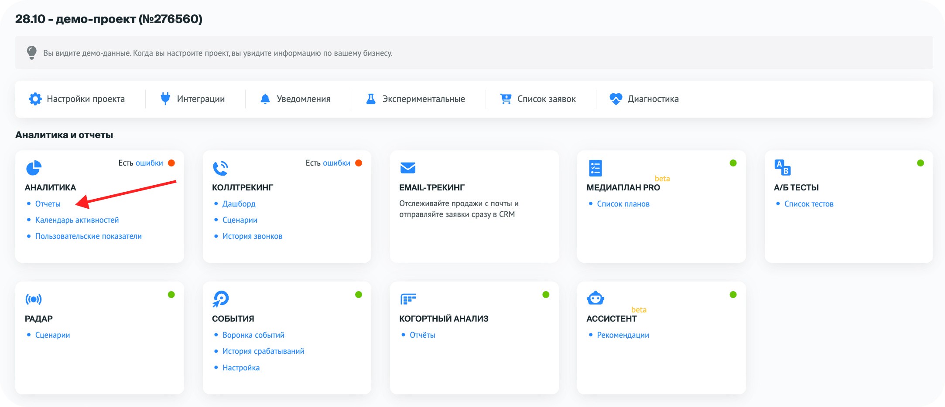Click the Ассистент robot icon

click(595, 299)
